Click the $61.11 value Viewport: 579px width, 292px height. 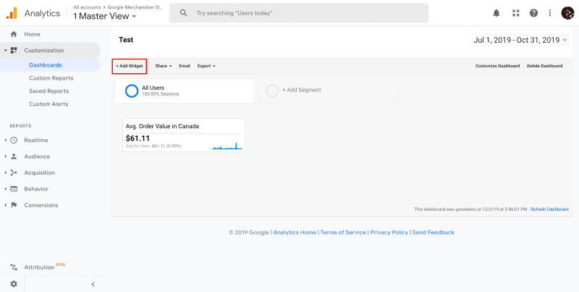138,138
